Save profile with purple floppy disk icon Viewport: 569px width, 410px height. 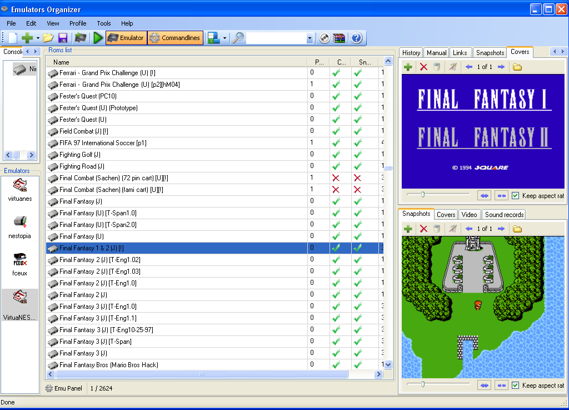(x=63, y=38)
